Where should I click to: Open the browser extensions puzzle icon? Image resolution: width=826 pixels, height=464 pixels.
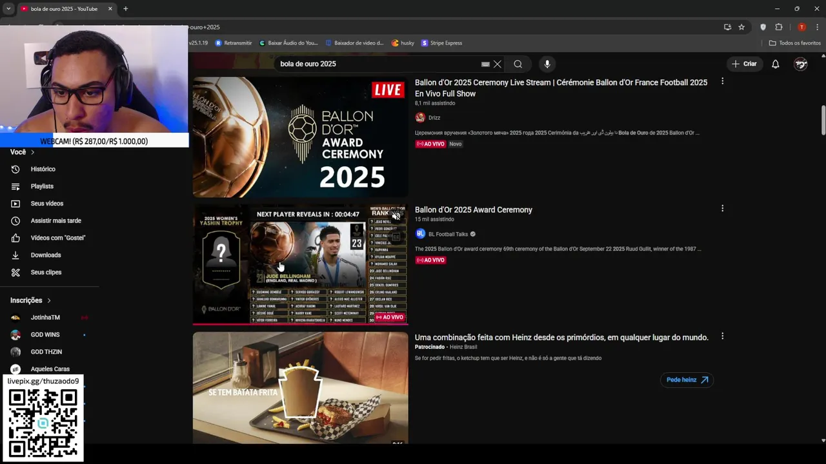point(779,27)
